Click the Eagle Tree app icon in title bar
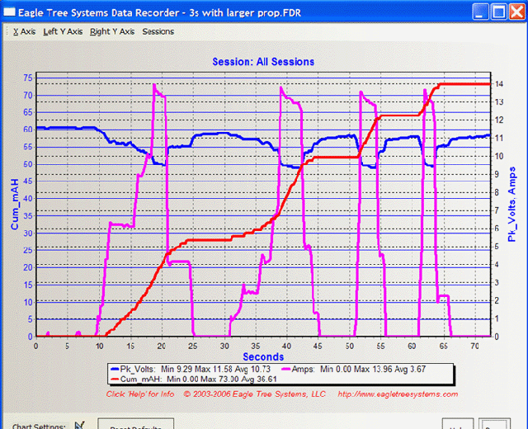The height and width of the screenshot is (429, 528). 9,12
